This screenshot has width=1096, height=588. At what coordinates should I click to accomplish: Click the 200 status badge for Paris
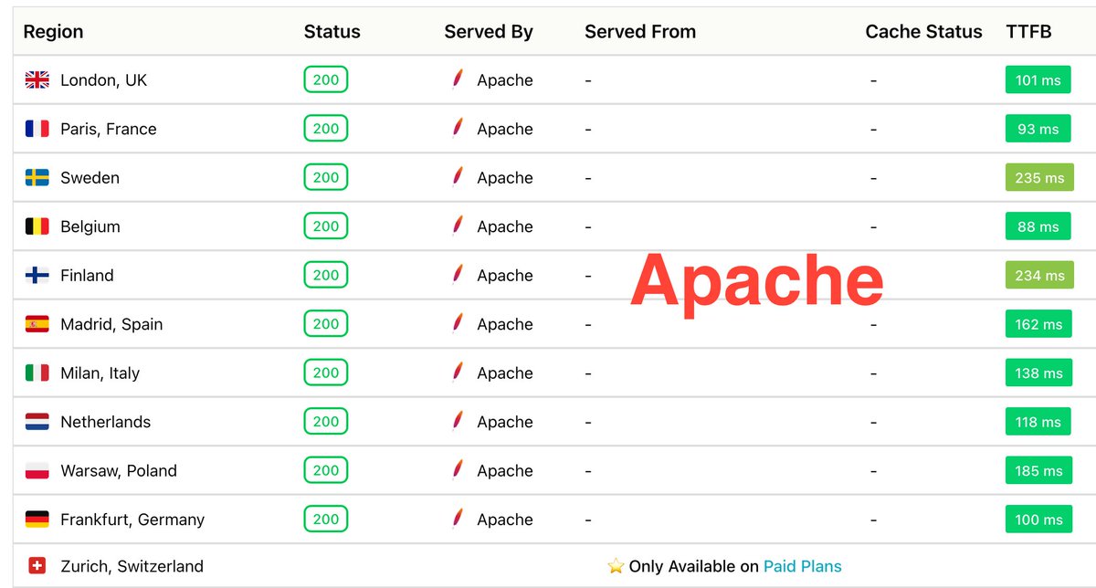pyautogui.click(x=326, y=129)
